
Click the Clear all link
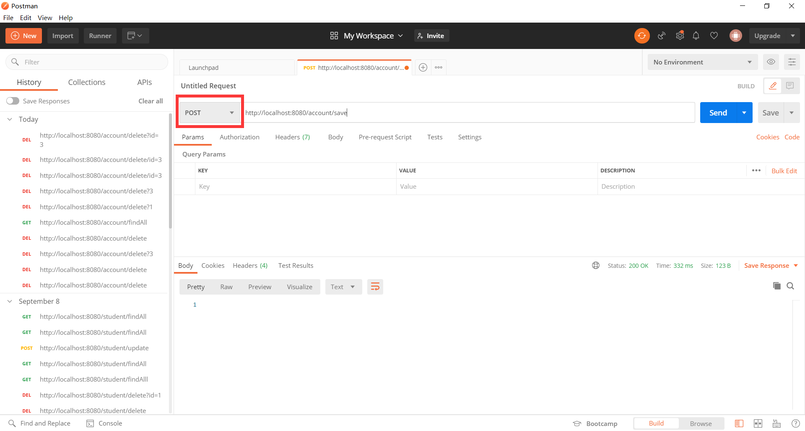coord(151,101)
